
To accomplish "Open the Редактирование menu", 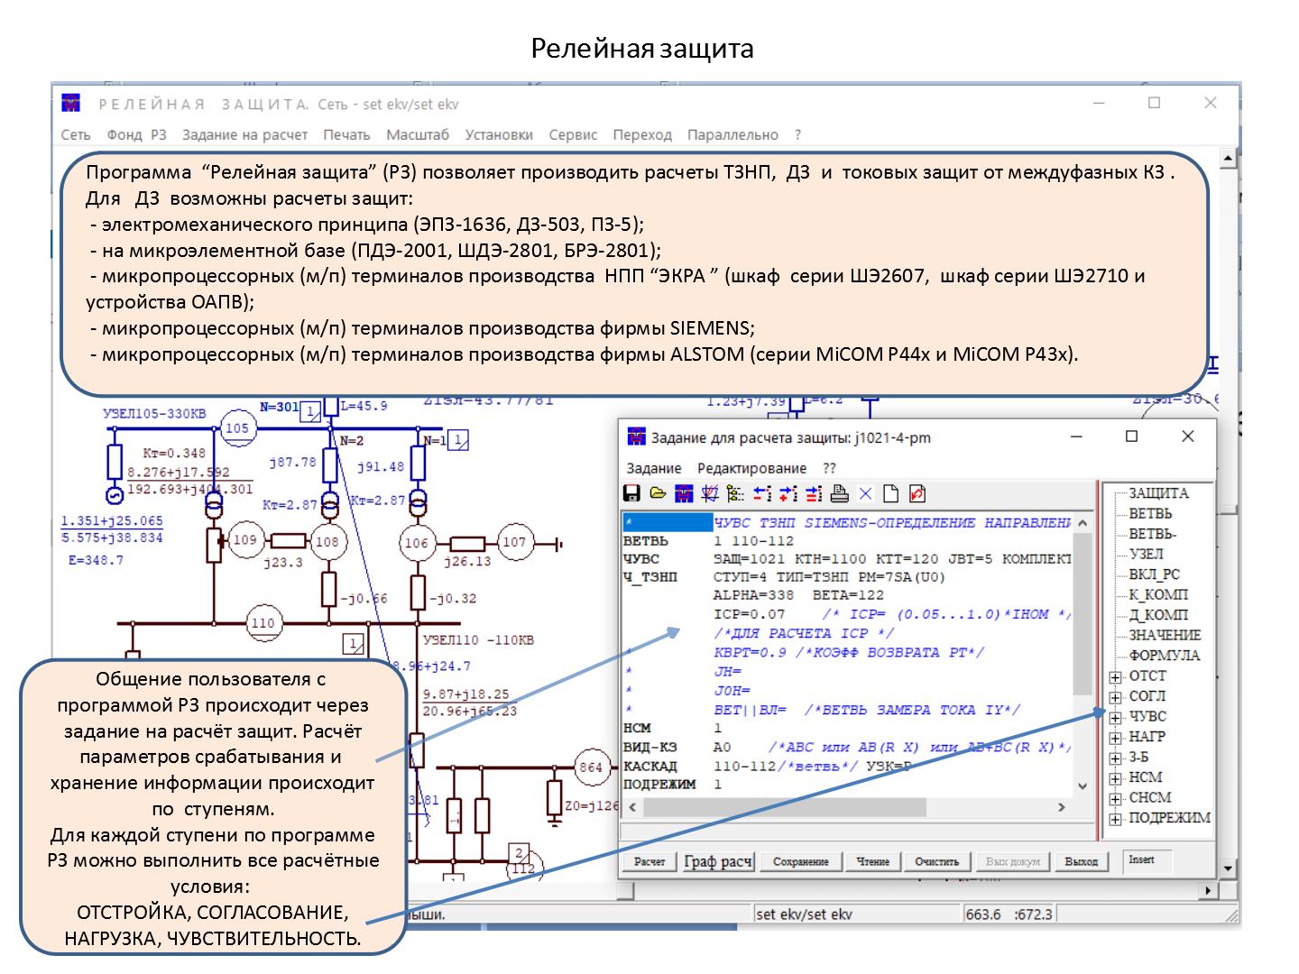I will 751,469.
